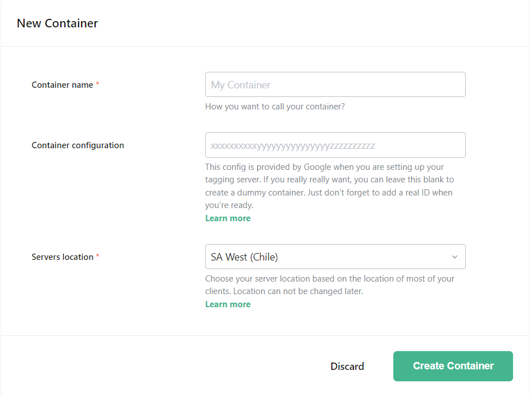Click the Container configuration label

[78, 145]
